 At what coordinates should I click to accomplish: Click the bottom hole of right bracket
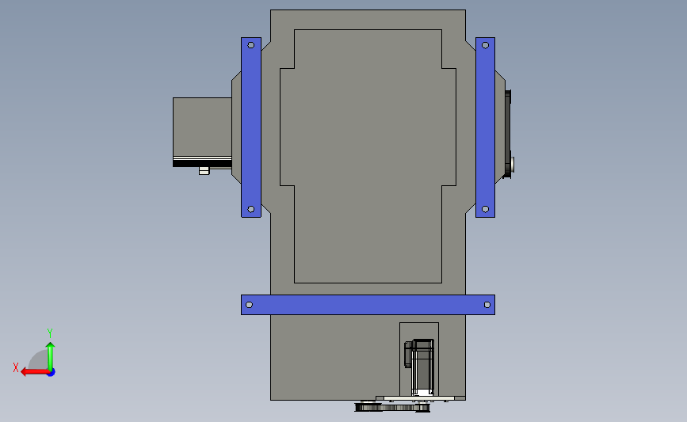tap(485, 209)
